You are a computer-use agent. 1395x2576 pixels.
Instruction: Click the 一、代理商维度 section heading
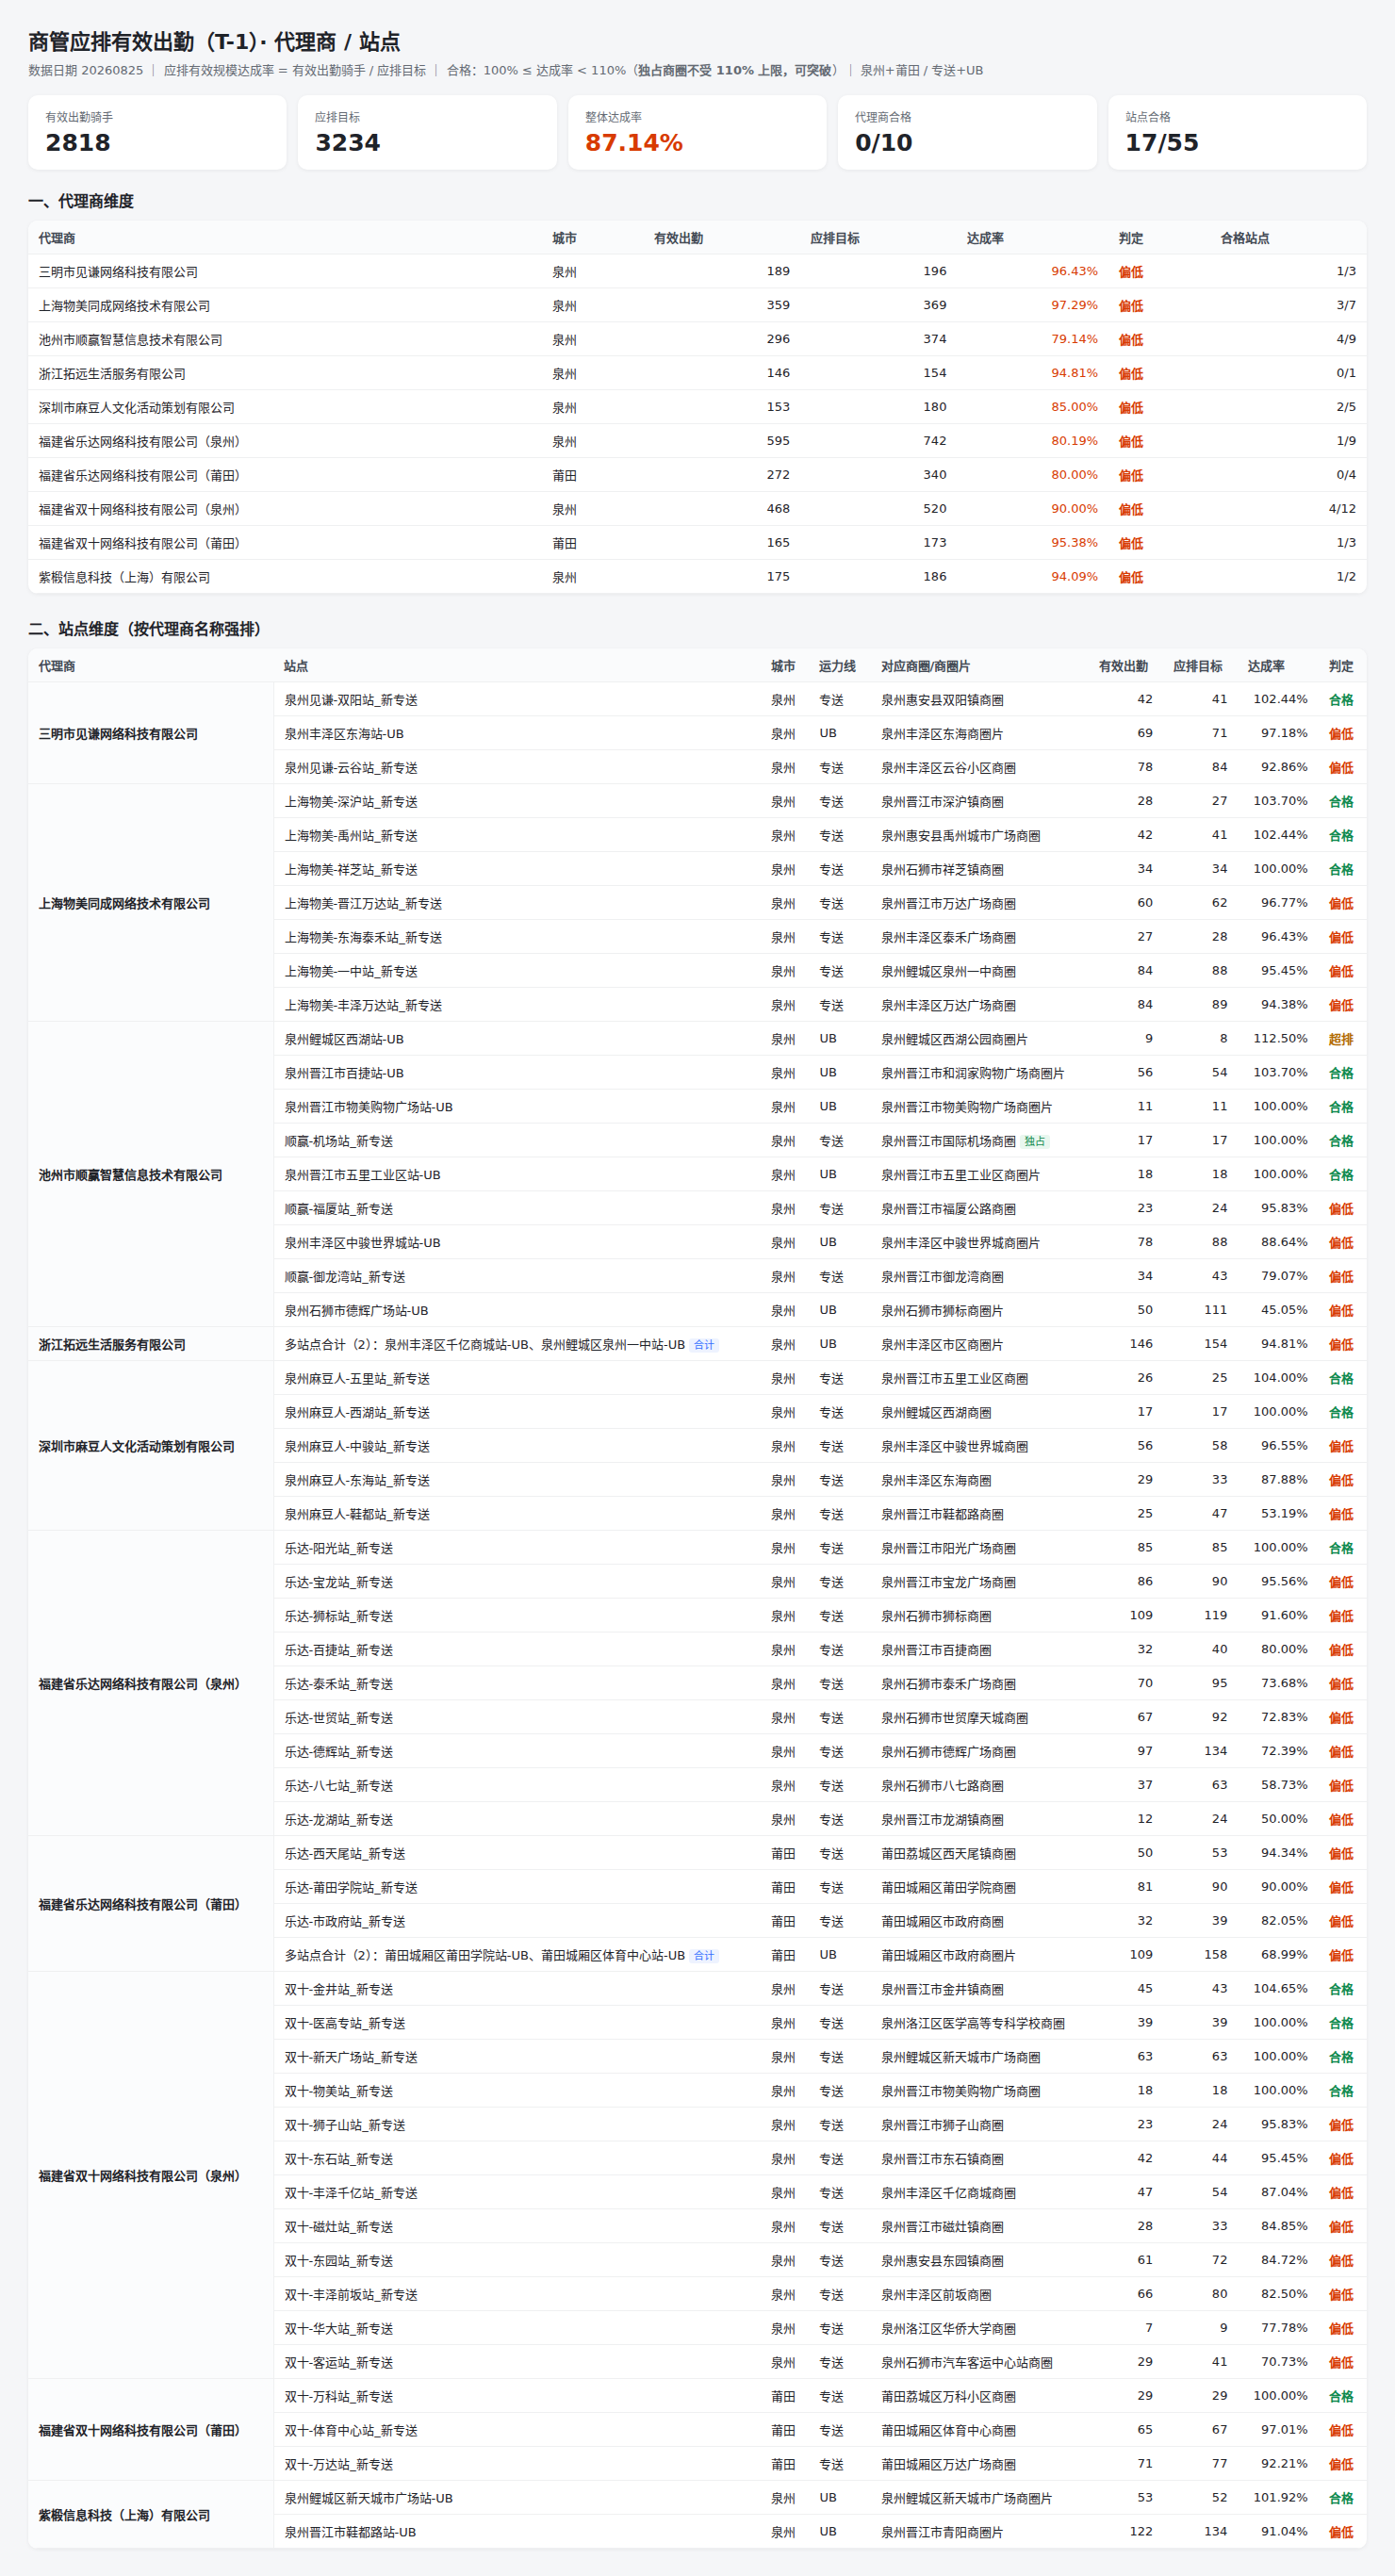pyautogui.click(x=81, y=201)
